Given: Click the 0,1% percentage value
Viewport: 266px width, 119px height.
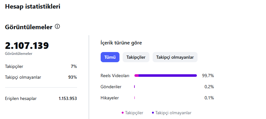Looking at the screenshot, I should 209,98.
